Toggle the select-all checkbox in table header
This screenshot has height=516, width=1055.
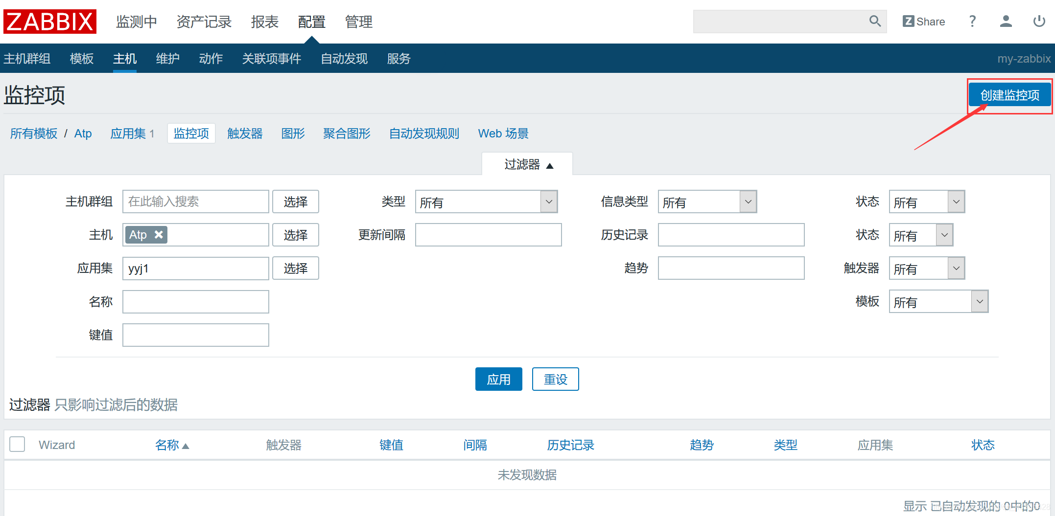click(17, 444)
